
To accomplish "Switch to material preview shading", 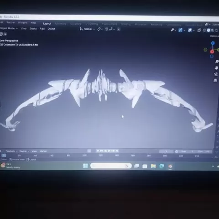I will click(213, 31).
